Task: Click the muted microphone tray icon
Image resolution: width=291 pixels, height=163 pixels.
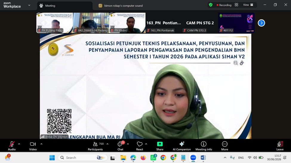Action: (x=232, y=158)
